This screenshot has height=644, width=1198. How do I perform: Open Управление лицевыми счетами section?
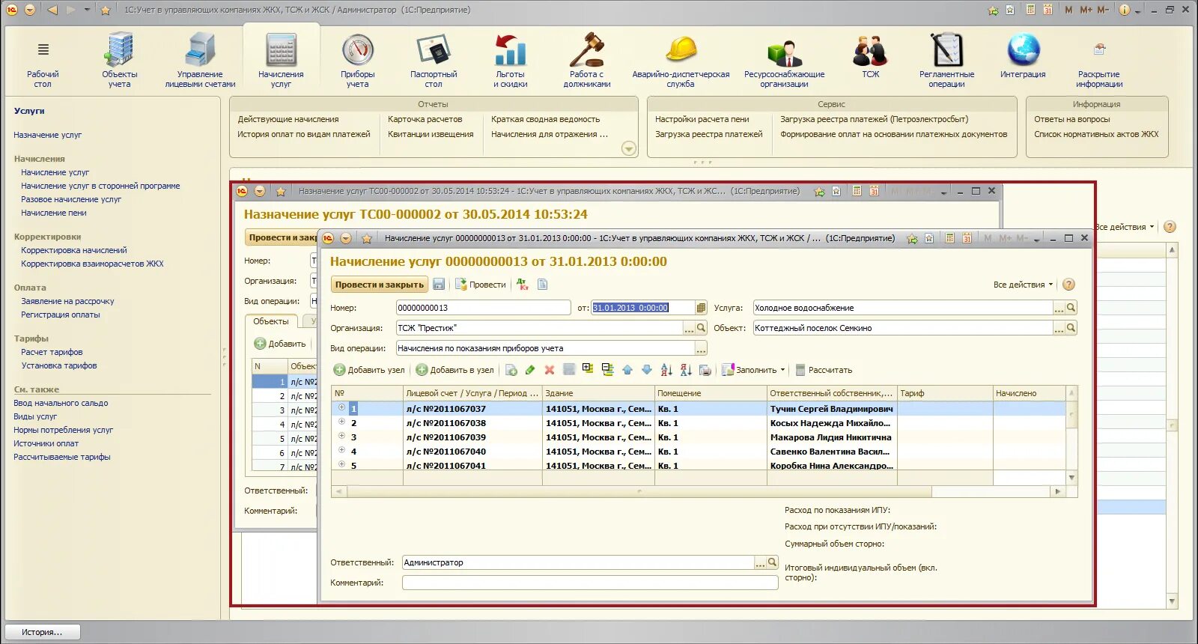(200, 60)
